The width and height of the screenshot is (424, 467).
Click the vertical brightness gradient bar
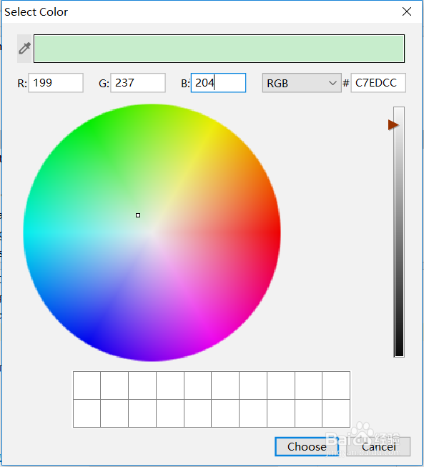tap(399, 232)
